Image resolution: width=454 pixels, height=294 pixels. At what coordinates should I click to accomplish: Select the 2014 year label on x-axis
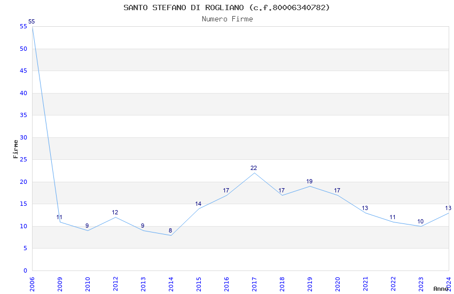[171, 284]
